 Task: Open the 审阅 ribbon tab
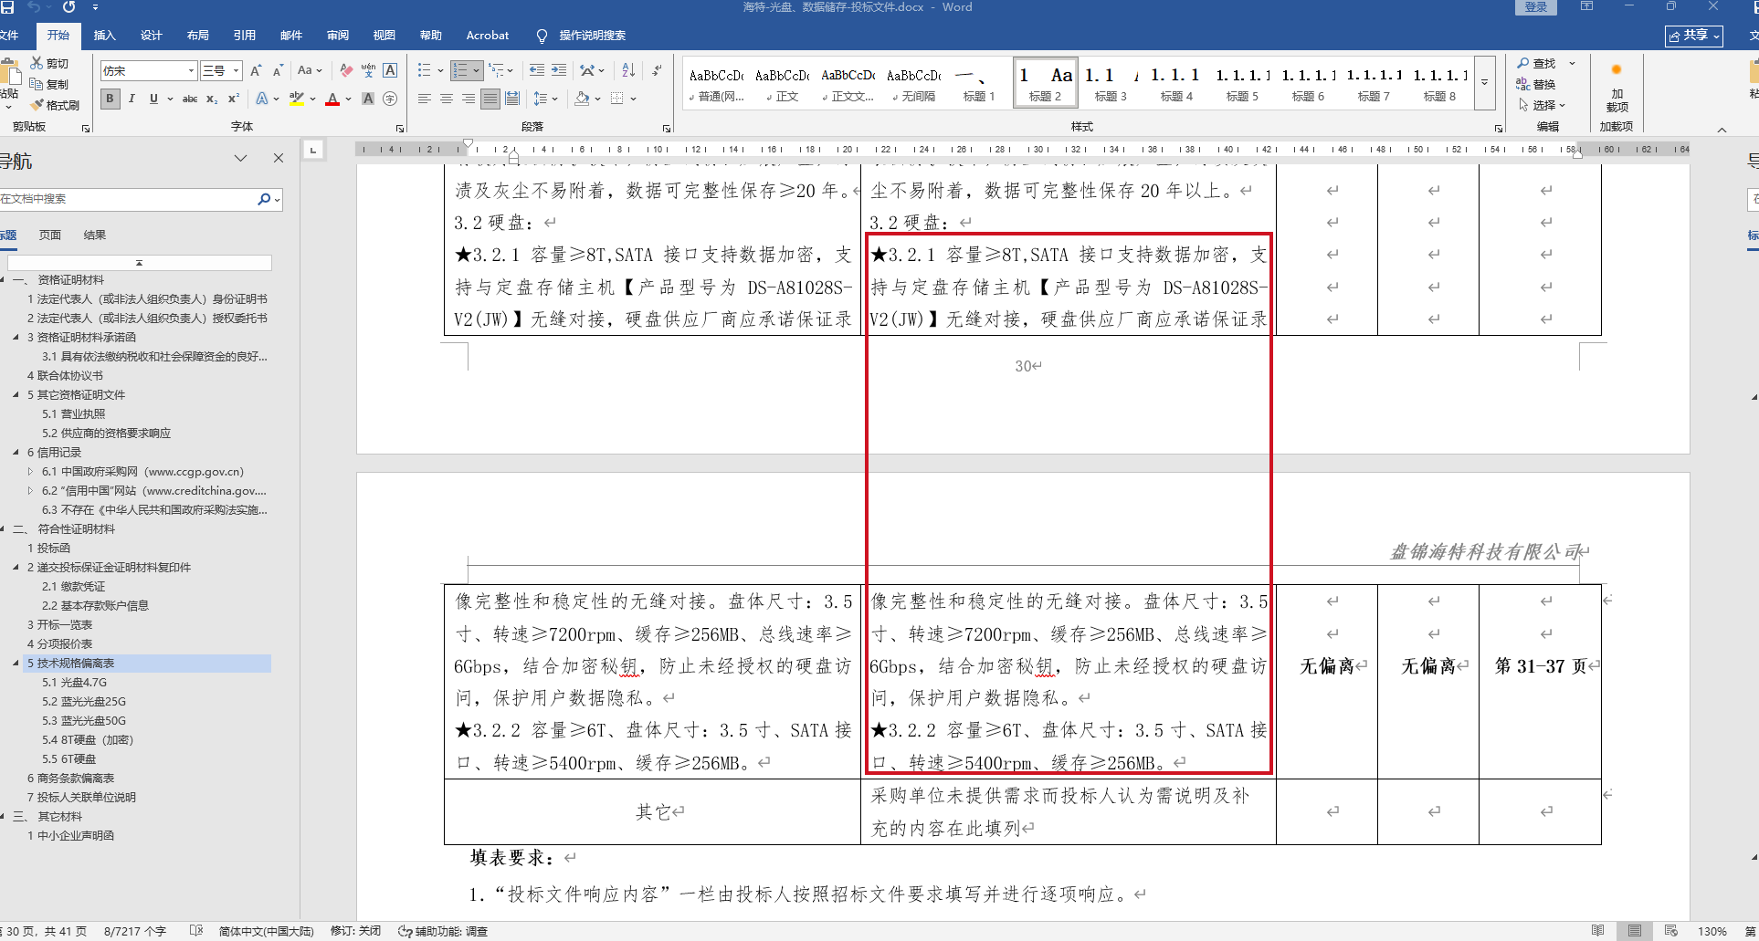(x=338, y=36)
